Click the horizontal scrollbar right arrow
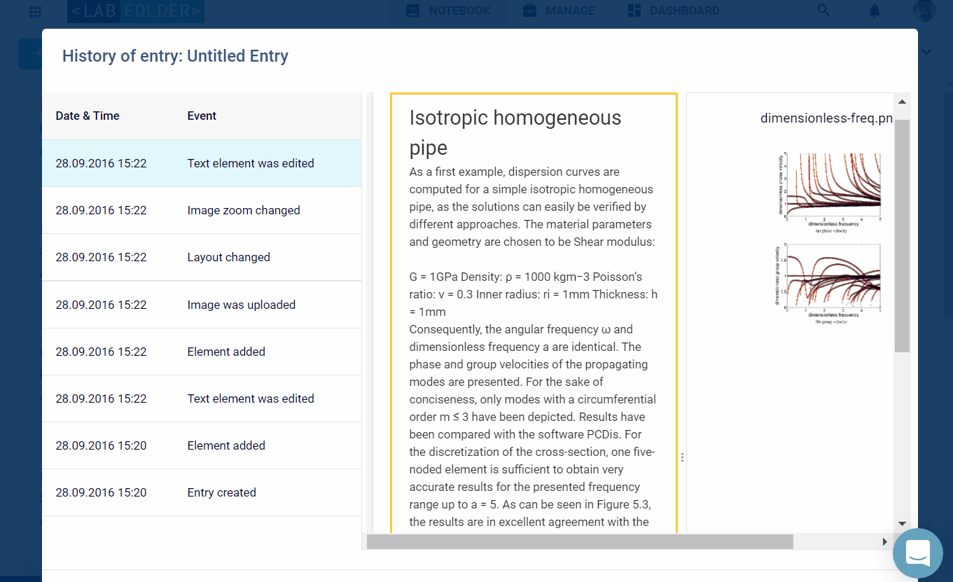This screenshot has width=953, height=582. pos(884,541)
